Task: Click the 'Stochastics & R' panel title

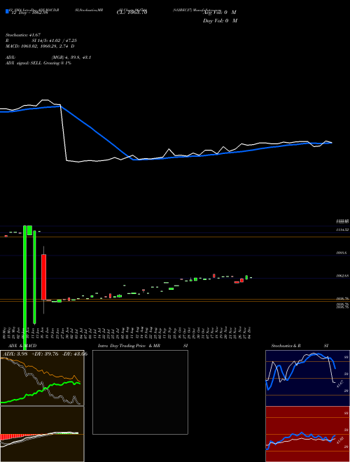Action: pos(286,346)
